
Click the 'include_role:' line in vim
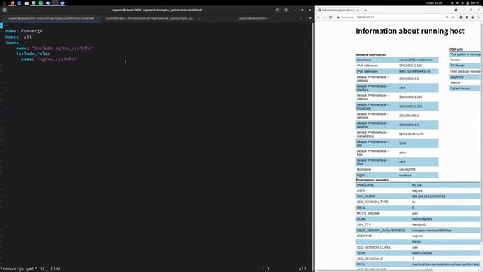[33, 54]
